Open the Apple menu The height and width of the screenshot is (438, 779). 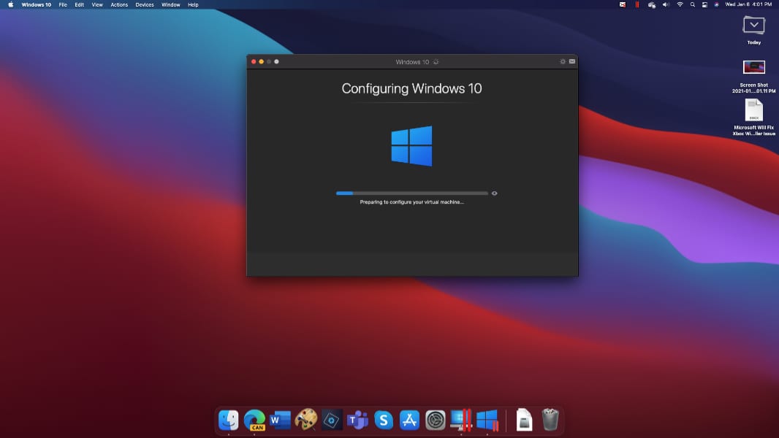tap(11, 4)
